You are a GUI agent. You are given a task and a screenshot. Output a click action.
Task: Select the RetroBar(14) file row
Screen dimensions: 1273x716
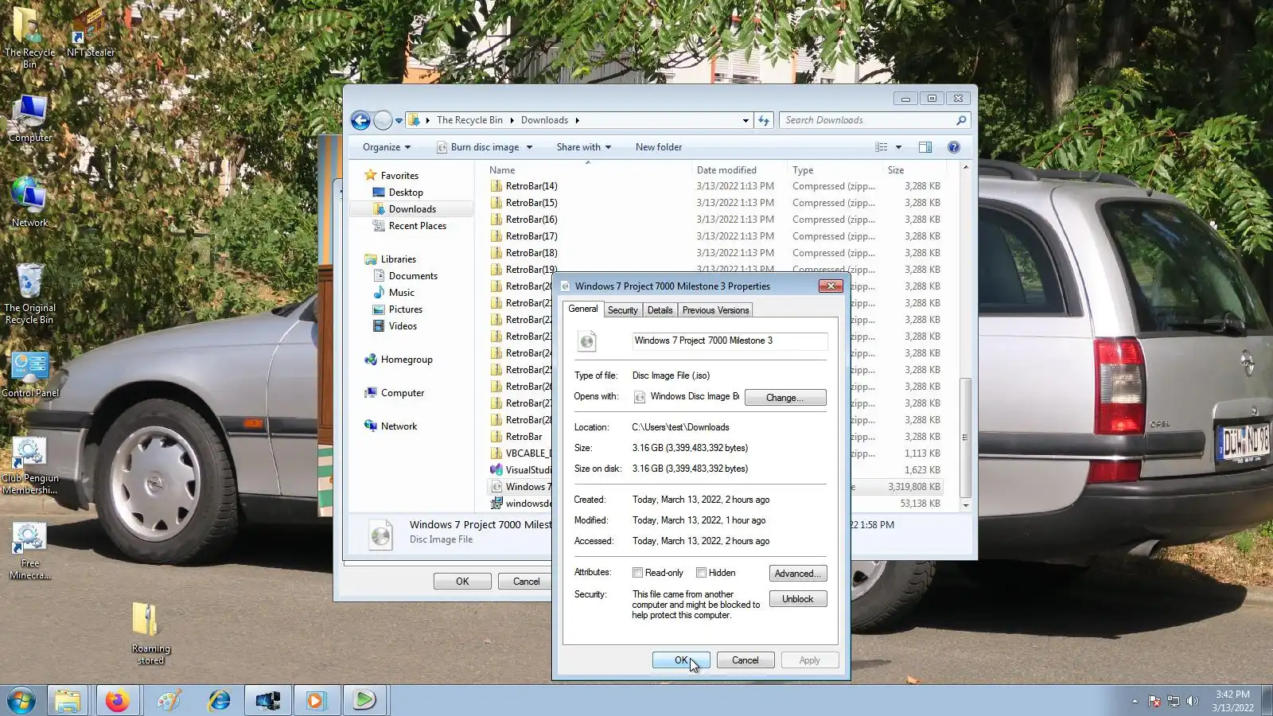716,186
